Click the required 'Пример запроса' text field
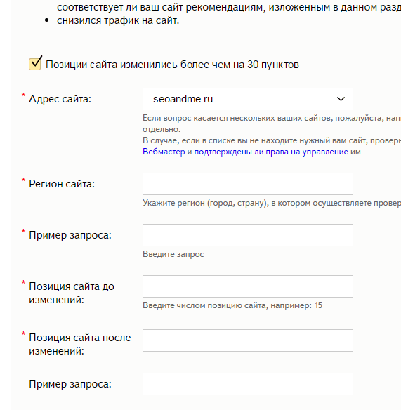Image resolution: width=401 pixels, height=410 pixels. [x=248, y=235]
